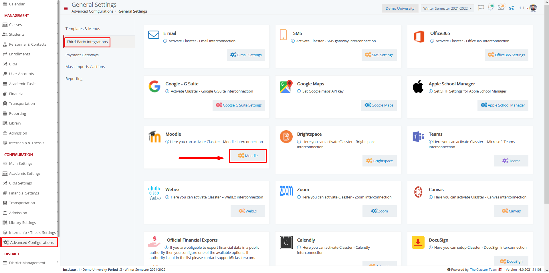
Task: Open District Management in sidebar
Action: tap(27, 263)
